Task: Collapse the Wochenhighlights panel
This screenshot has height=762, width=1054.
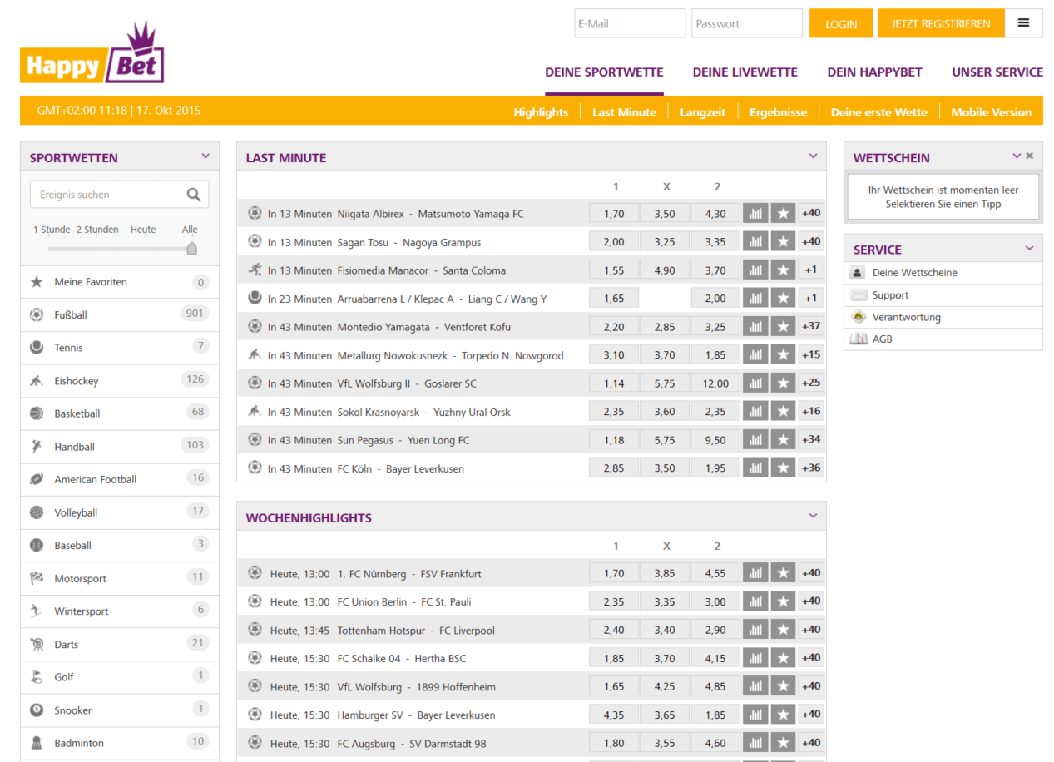Action: tap(813, 516)
